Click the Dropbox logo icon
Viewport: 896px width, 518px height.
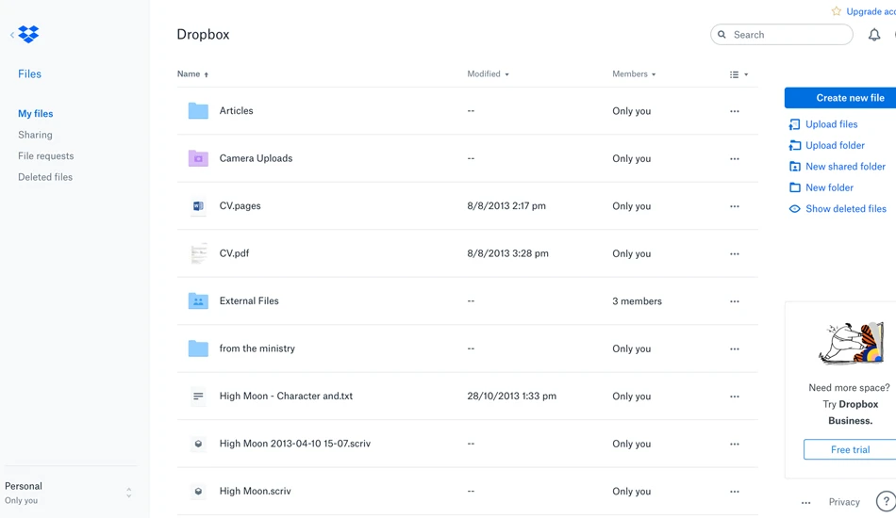28,34
